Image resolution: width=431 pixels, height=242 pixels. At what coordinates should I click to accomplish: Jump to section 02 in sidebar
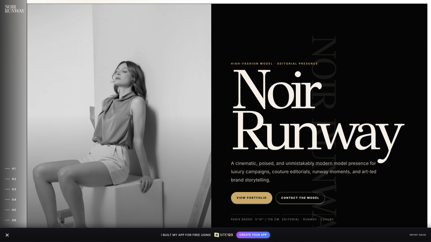11,179
